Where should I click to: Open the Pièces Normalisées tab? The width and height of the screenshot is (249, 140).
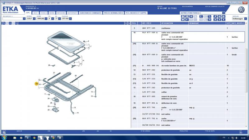114,13
